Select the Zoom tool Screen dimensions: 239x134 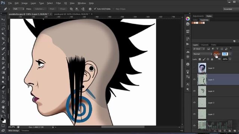tap(3, 112)
